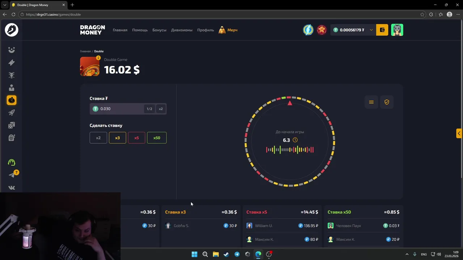Click Максим К. in the x5 list

click(264, 239)
